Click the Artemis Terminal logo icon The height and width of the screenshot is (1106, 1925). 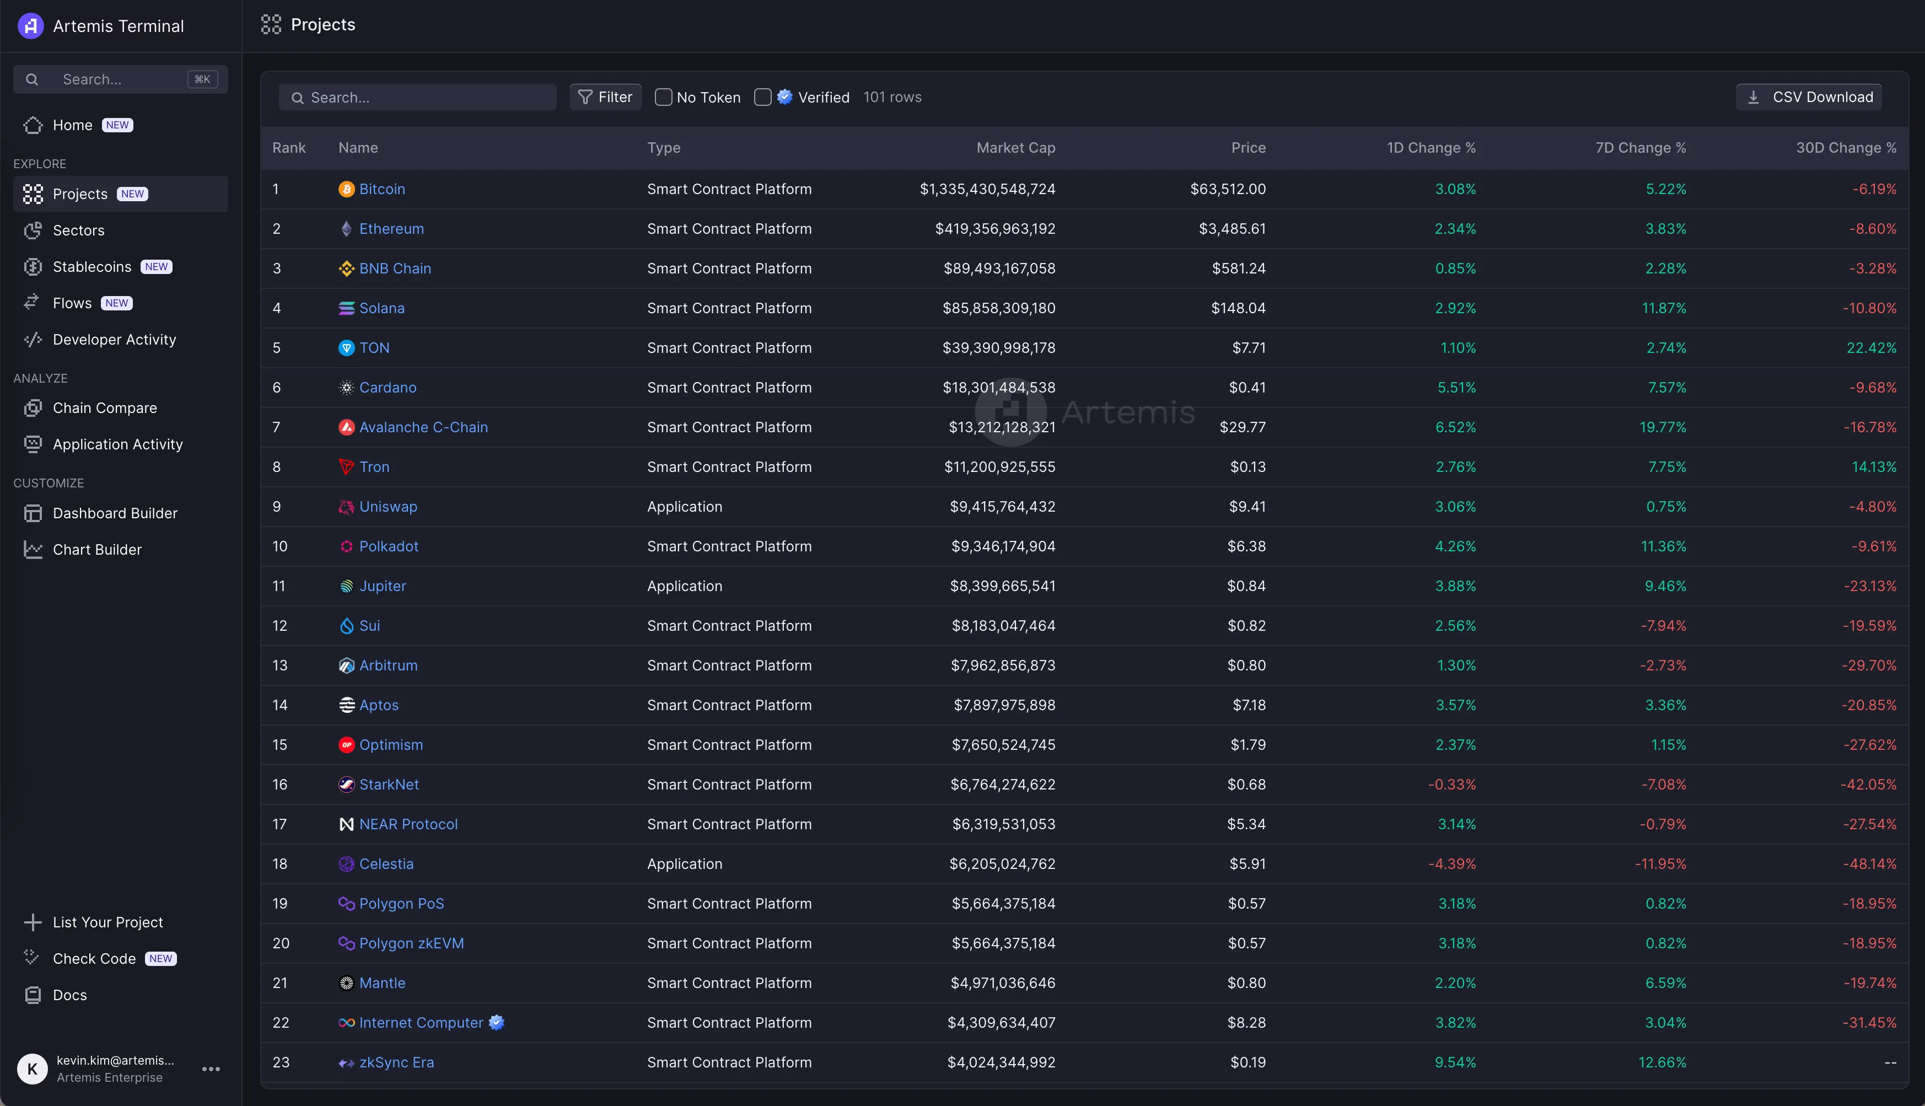(30, 26)
